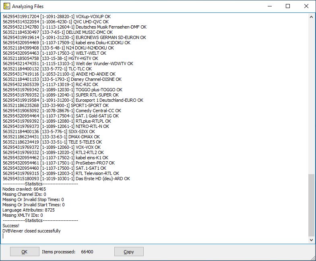Click the 'Language Attributes: 8725' line
The image size is (316, 261).
[29, 210]
